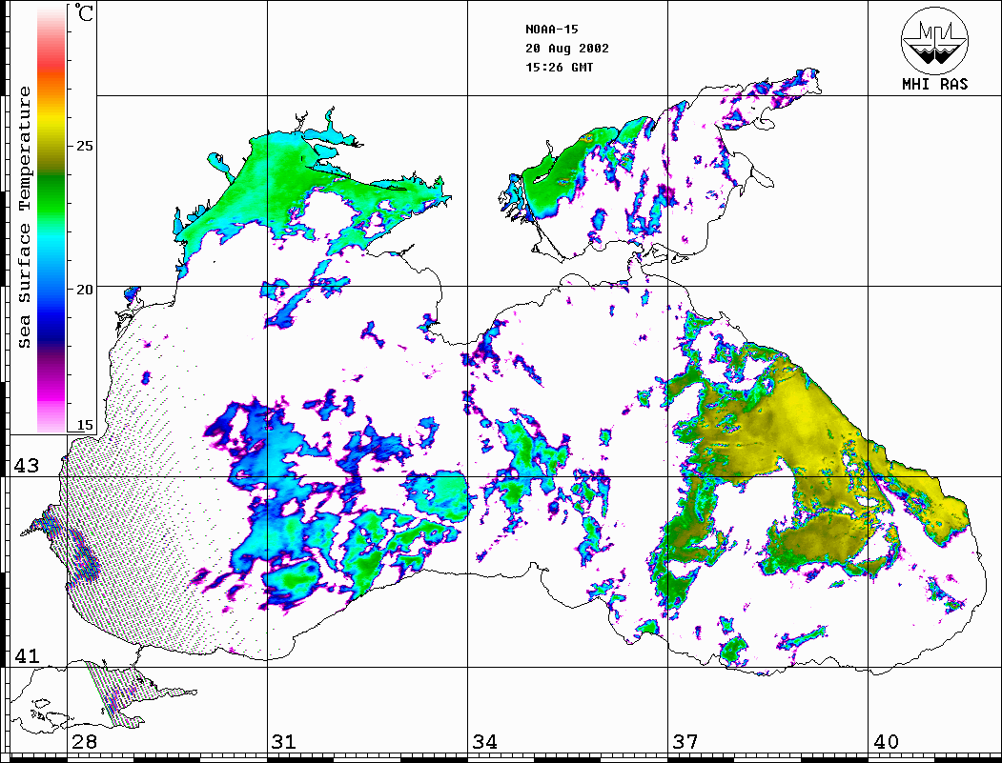Click the "15" temperature scale value

point(84,425)
